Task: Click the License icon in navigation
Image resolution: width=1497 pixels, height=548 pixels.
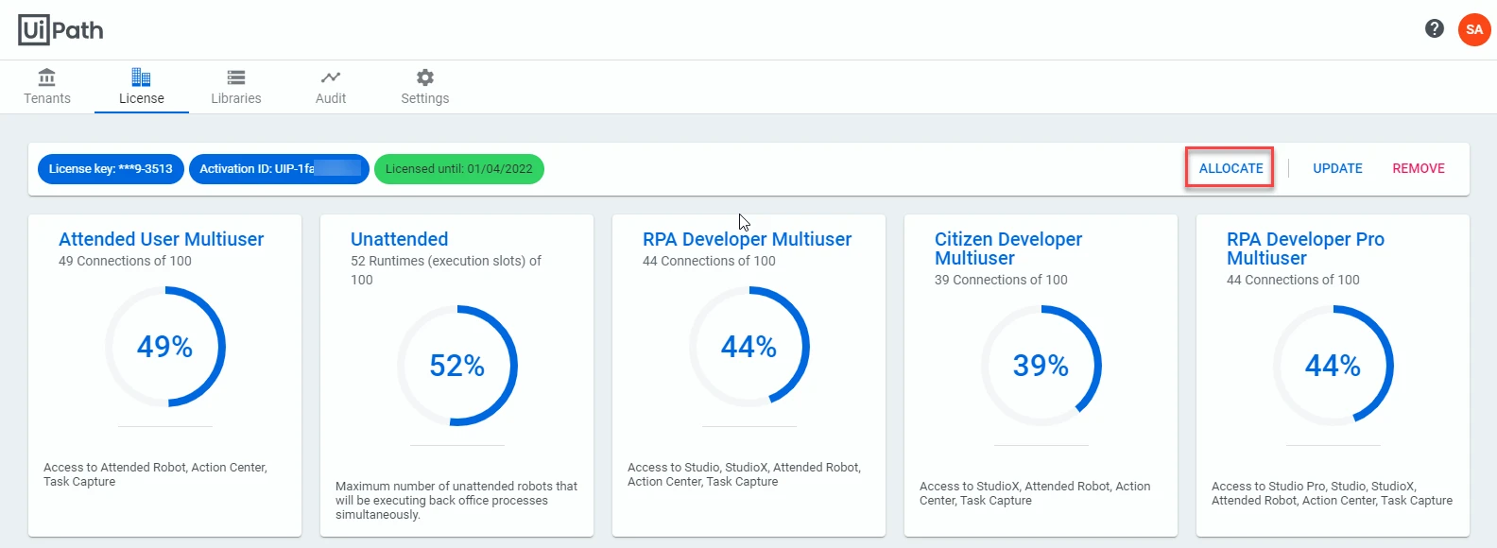Action: coord(142,77)
